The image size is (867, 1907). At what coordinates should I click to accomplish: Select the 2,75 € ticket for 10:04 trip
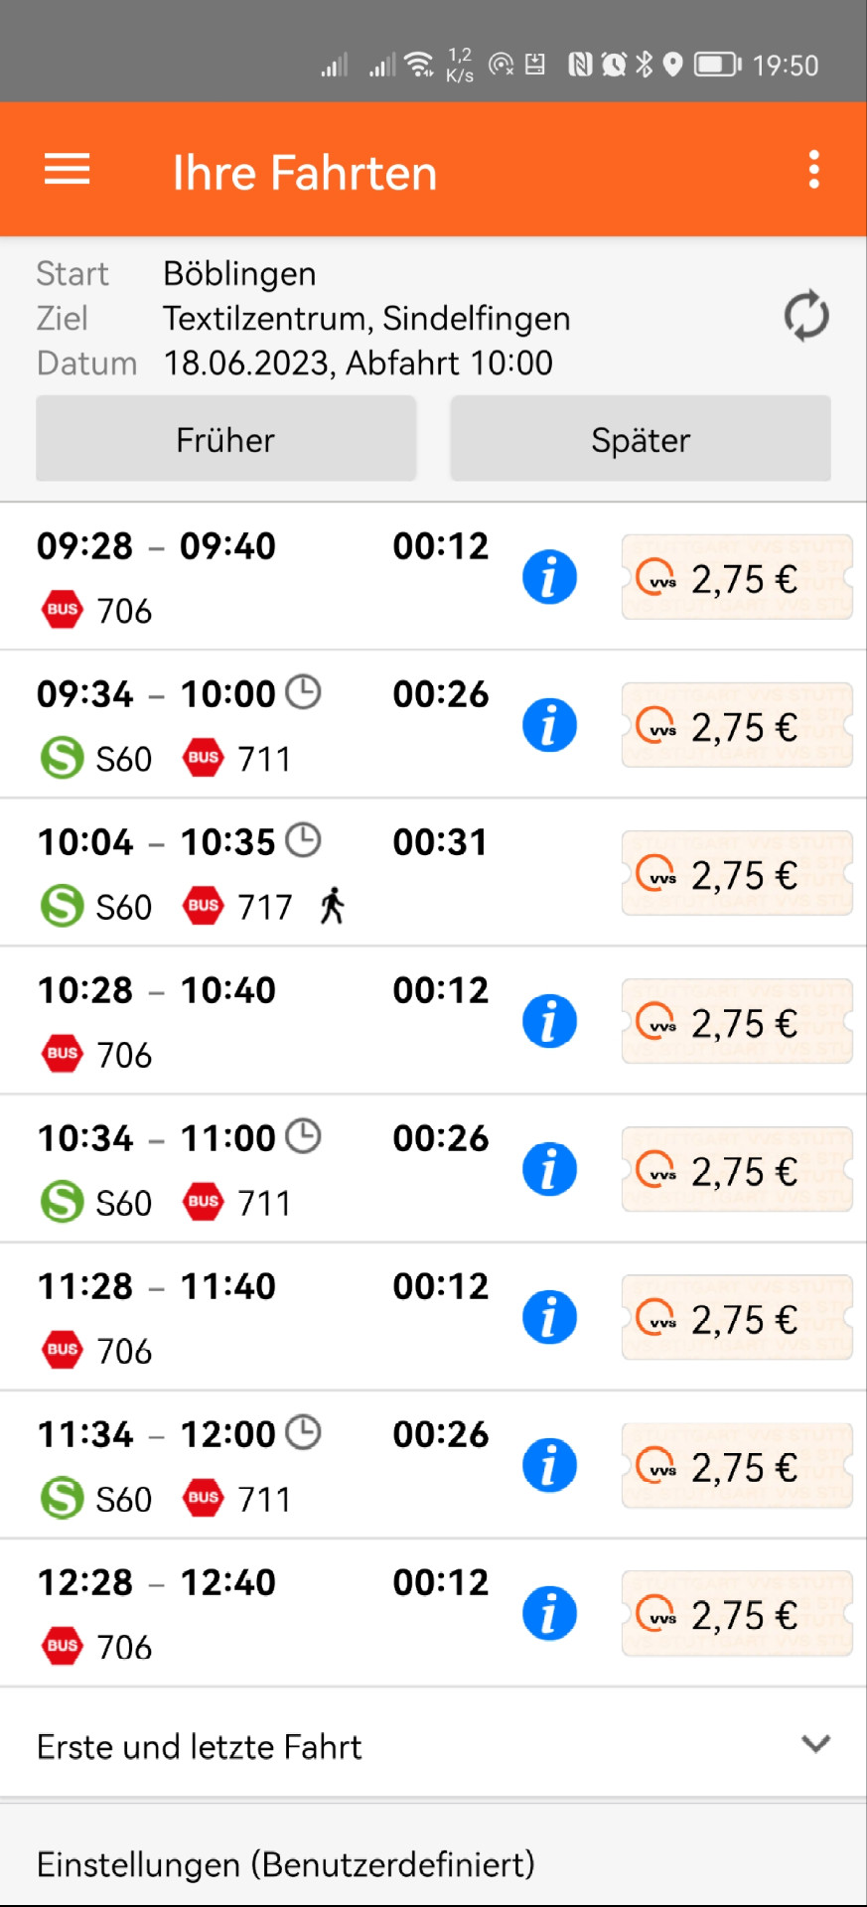[736, 874]
